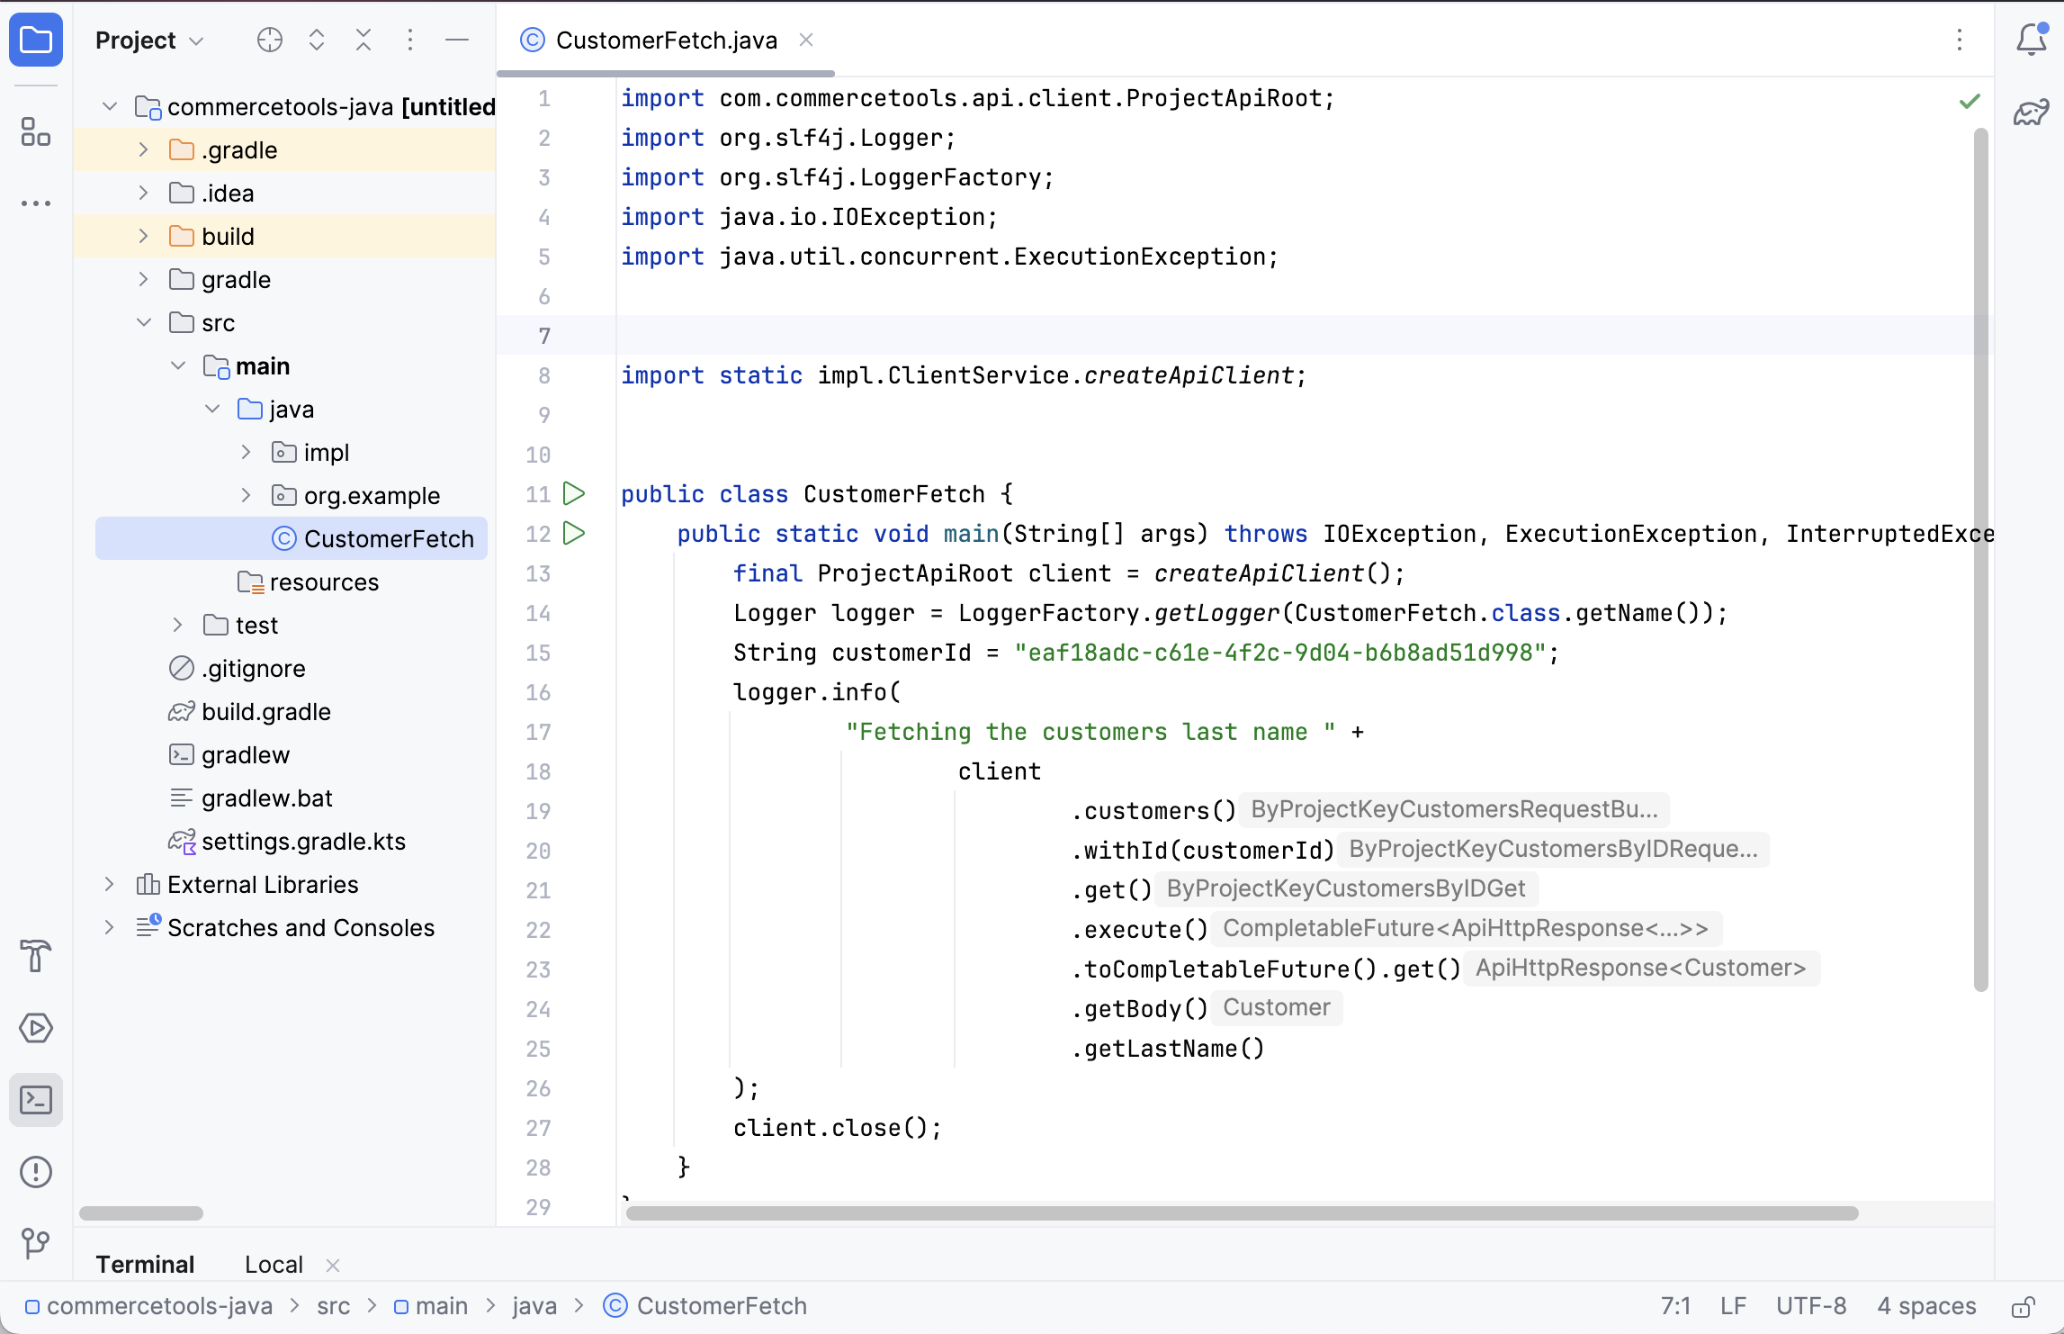Screen dimensions: 2064x1334
Task: Open the Structure tool window icon
Action: [x=36, y=132]
